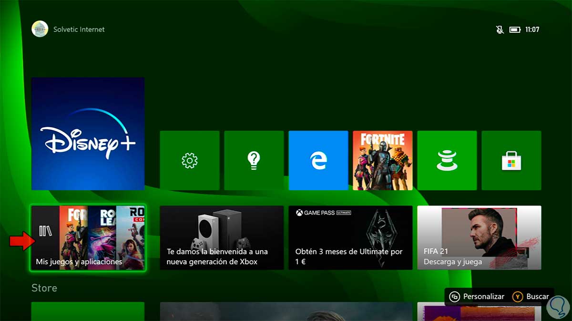Click the Solvetic Internet profile avatar

pos(40,29)
